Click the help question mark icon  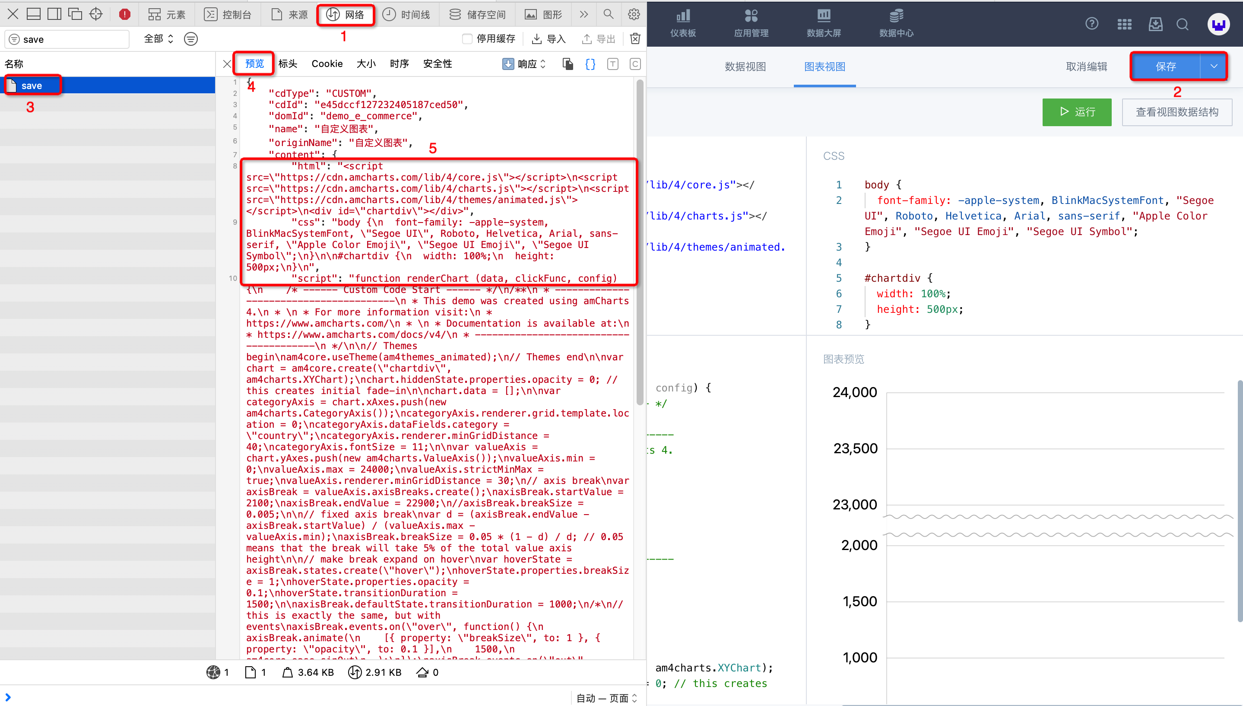pyautogui.click(x=1091, y=23)
